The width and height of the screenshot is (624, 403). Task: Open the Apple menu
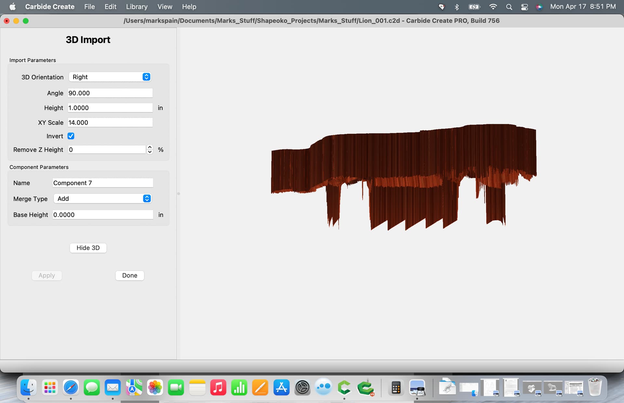tap(12, 6)
